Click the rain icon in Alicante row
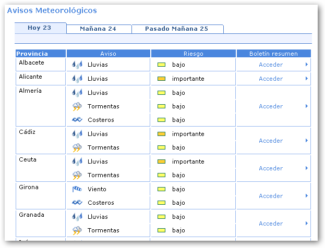Viewport: 325px width, 248px height. (77, 79)
